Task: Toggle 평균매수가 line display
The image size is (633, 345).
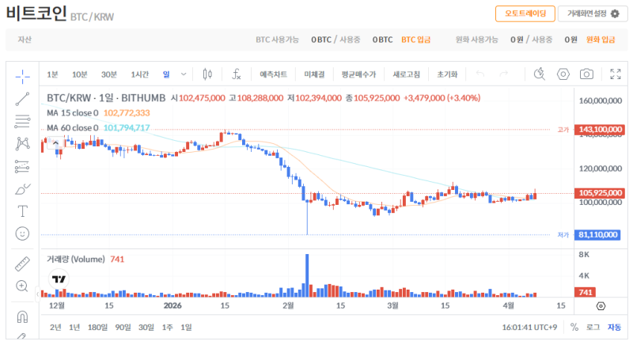Action: (358, 74)
